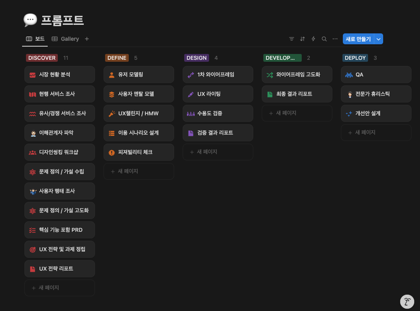
Task: Select the 보드 view tab
Action: coord(39,38)
